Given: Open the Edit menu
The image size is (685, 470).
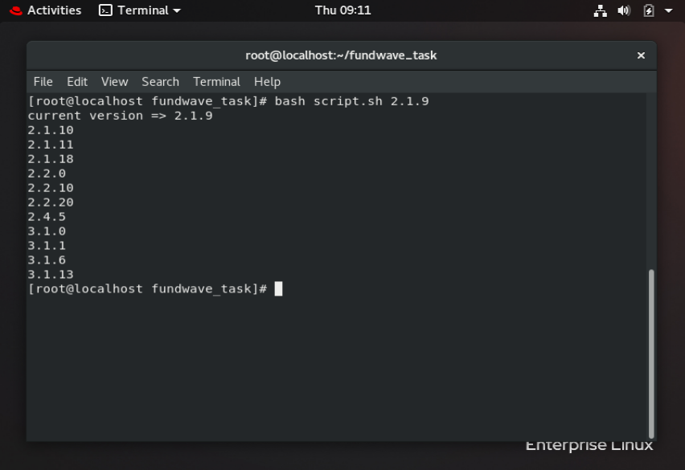Looking at the screenshot, I should [x=76, y=81].
